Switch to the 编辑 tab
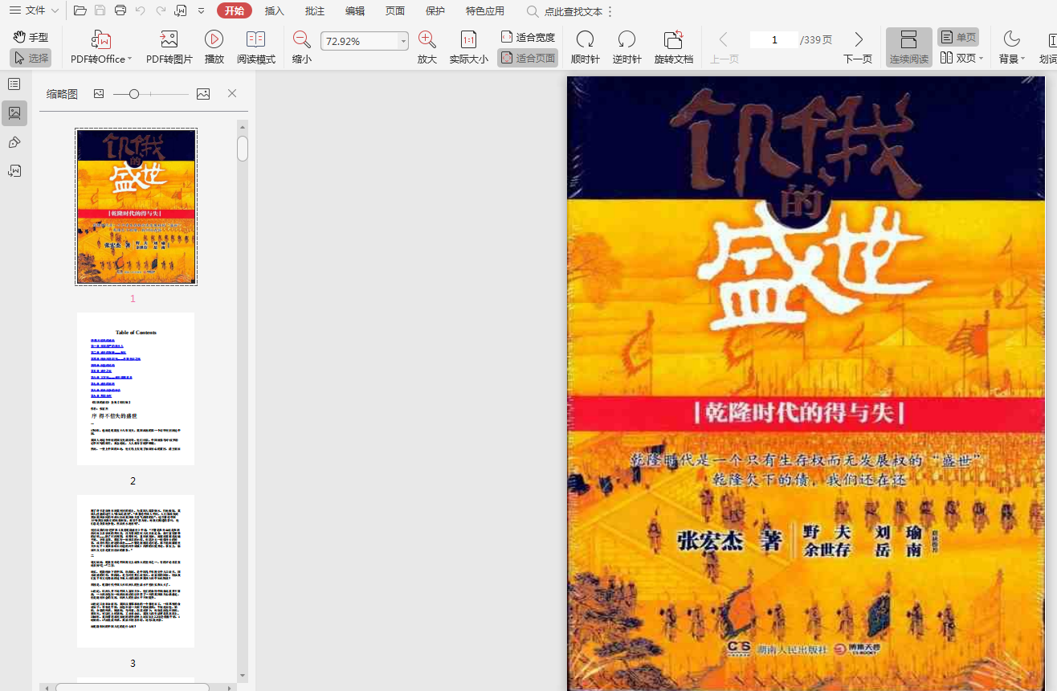 (355, 11)
